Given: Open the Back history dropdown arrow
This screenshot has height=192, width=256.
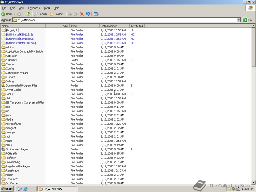Looking at the screenshot, I should pos(14,14).
